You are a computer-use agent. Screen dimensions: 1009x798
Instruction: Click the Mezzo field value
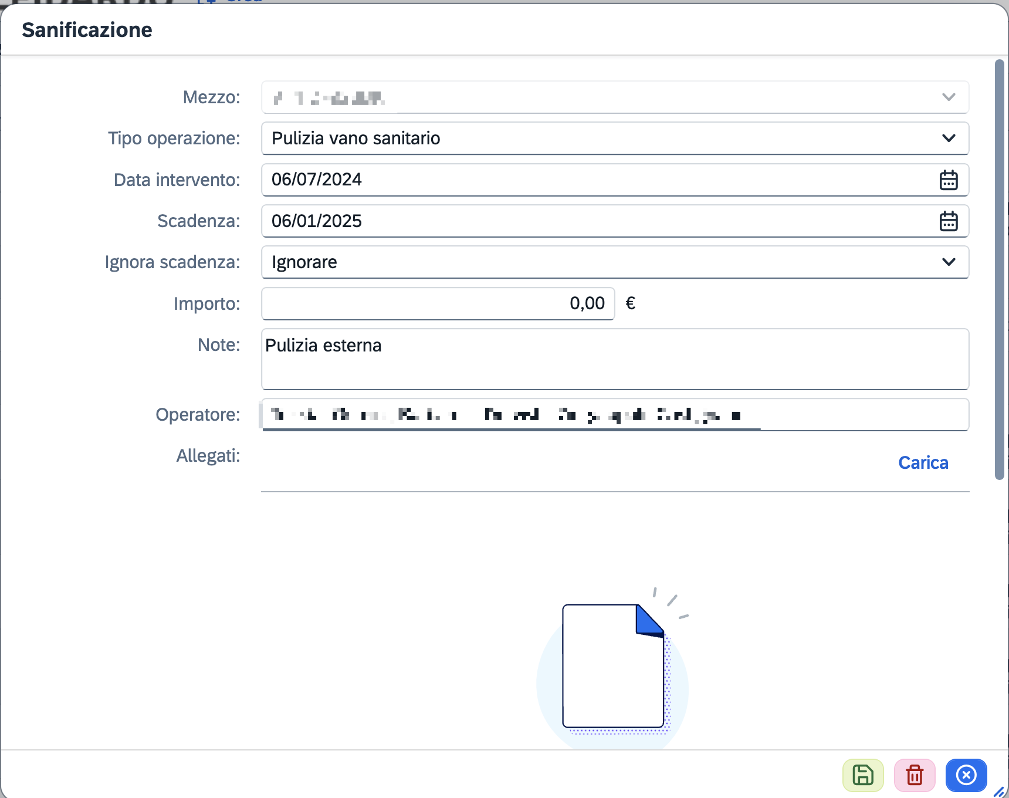coord(329,97)
